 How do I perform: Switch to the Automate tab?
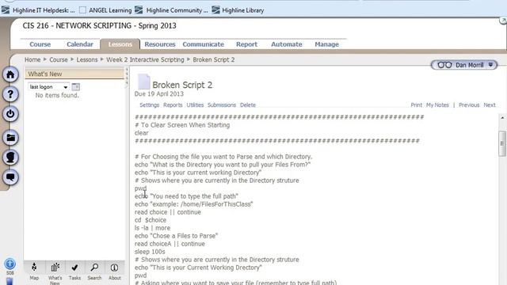tap(287, 44)
